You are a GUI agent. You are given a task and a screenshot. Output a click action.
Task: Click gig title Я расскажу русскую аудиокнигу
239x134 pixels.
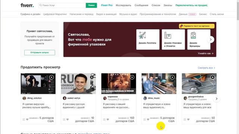coord(74,106)
